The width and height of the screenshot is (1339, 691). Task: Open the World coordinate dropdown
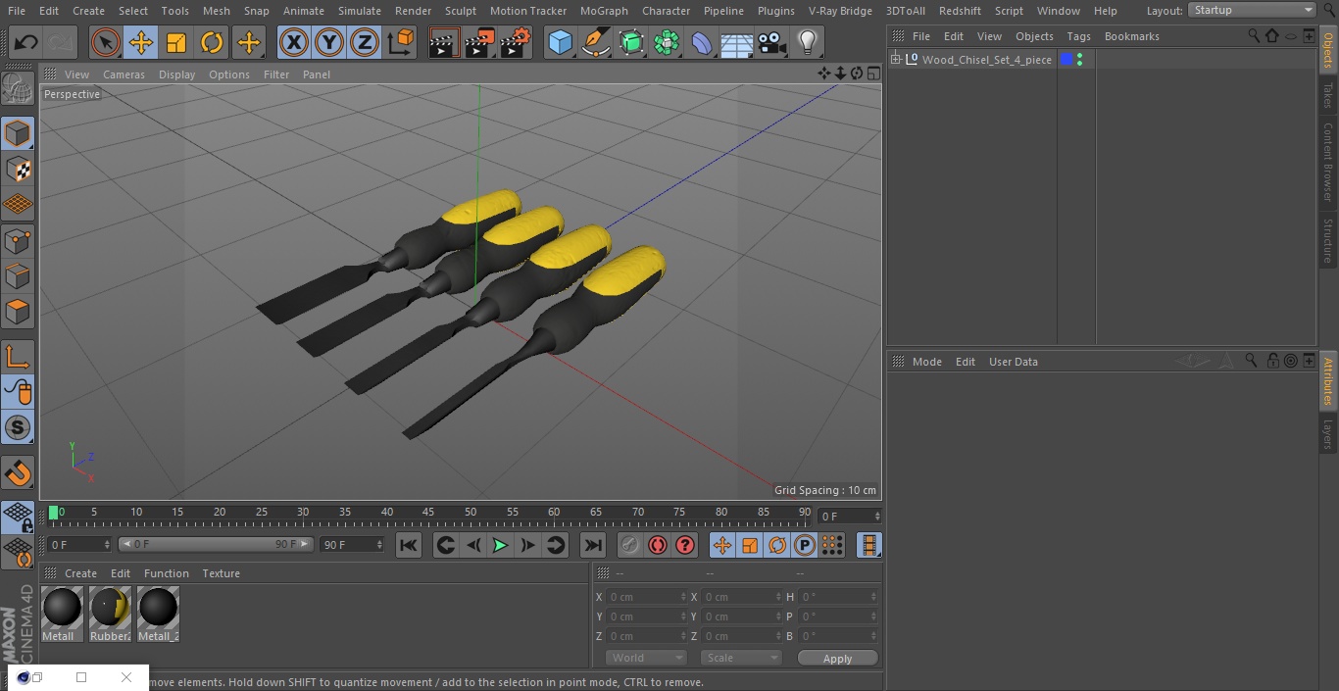645,658
